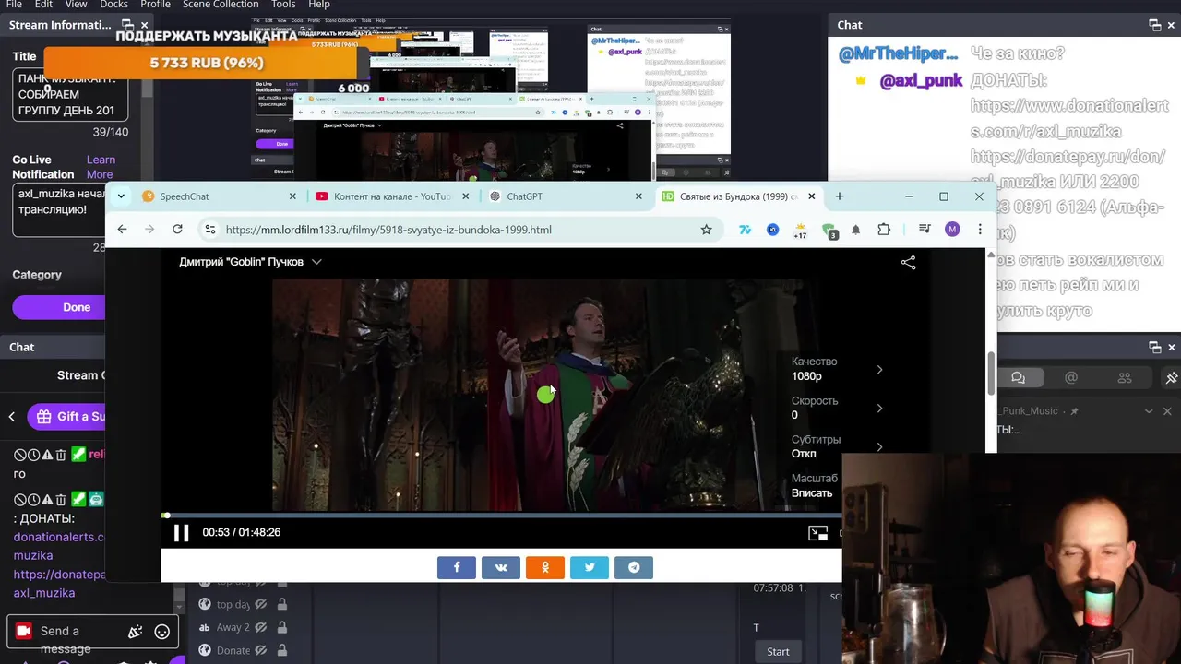Image resolution: width=1181 pixels, height=664 pixels.
Task: Click the +17 weather extension icon
Action: point(800,231)
